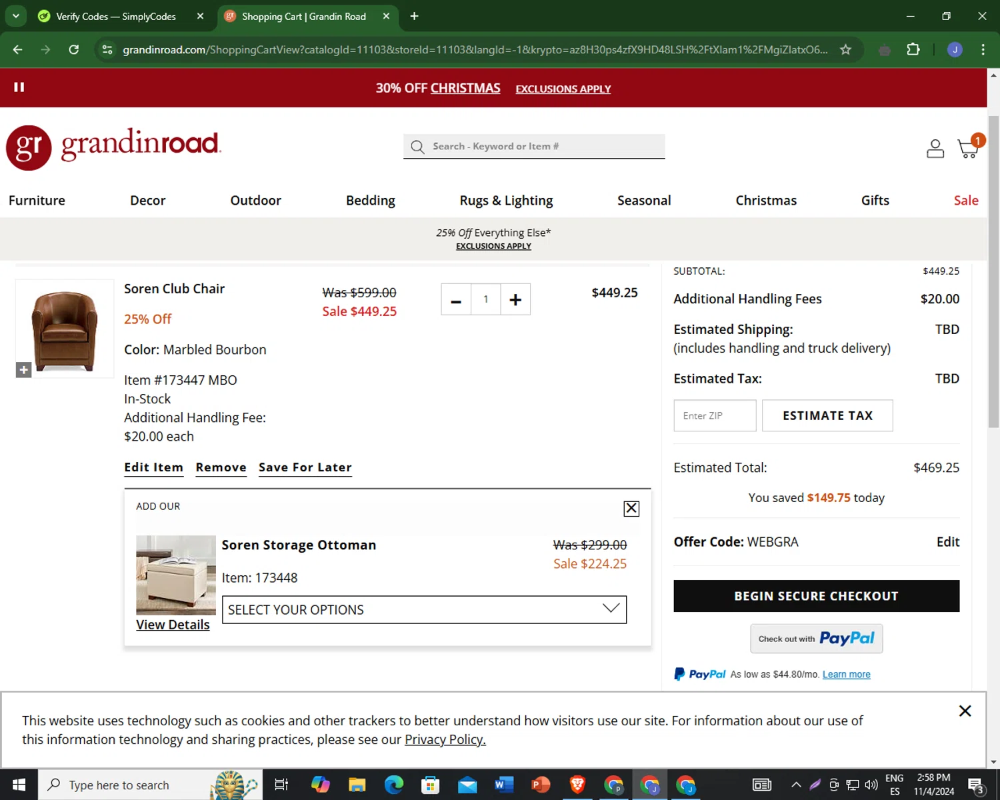Image resolution: width=1000 pixels, height=800 pixels.
Task: Expand Select Your Options dropdown
Action: [x=424, y=609]
